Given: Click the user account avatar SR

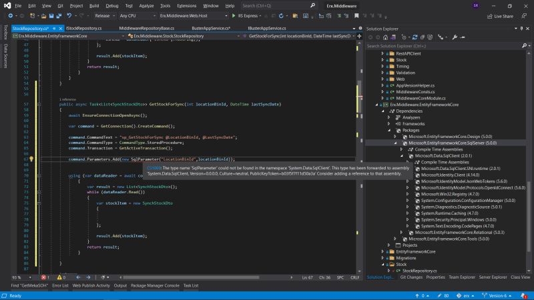Looking at the screenshot, I should tap(475, 5).
